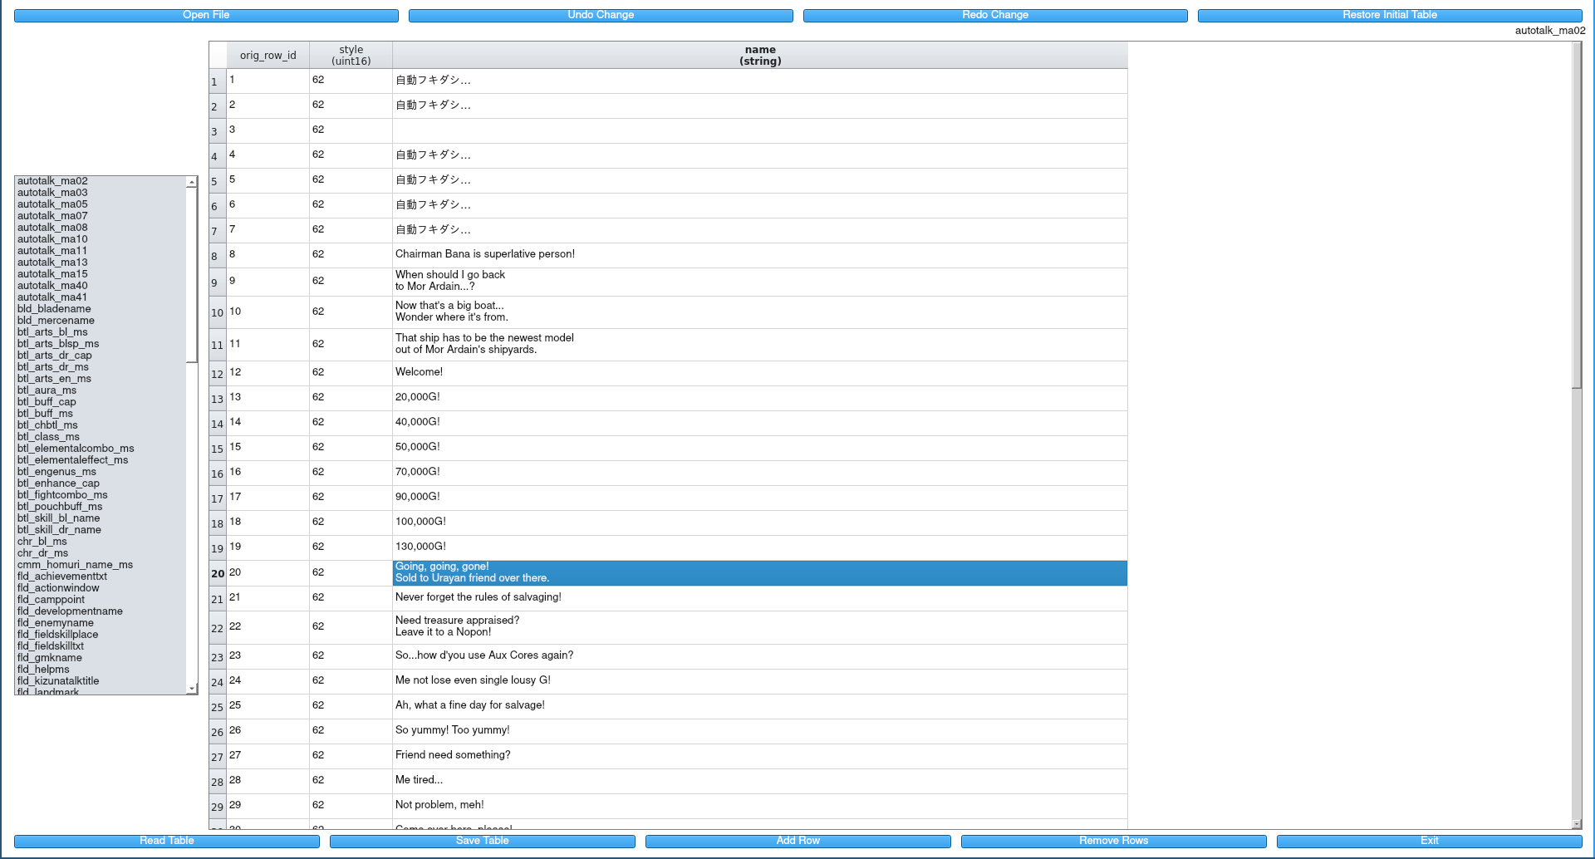
Task: Sort by the orig_row_id column header
Action: point(267,55)
